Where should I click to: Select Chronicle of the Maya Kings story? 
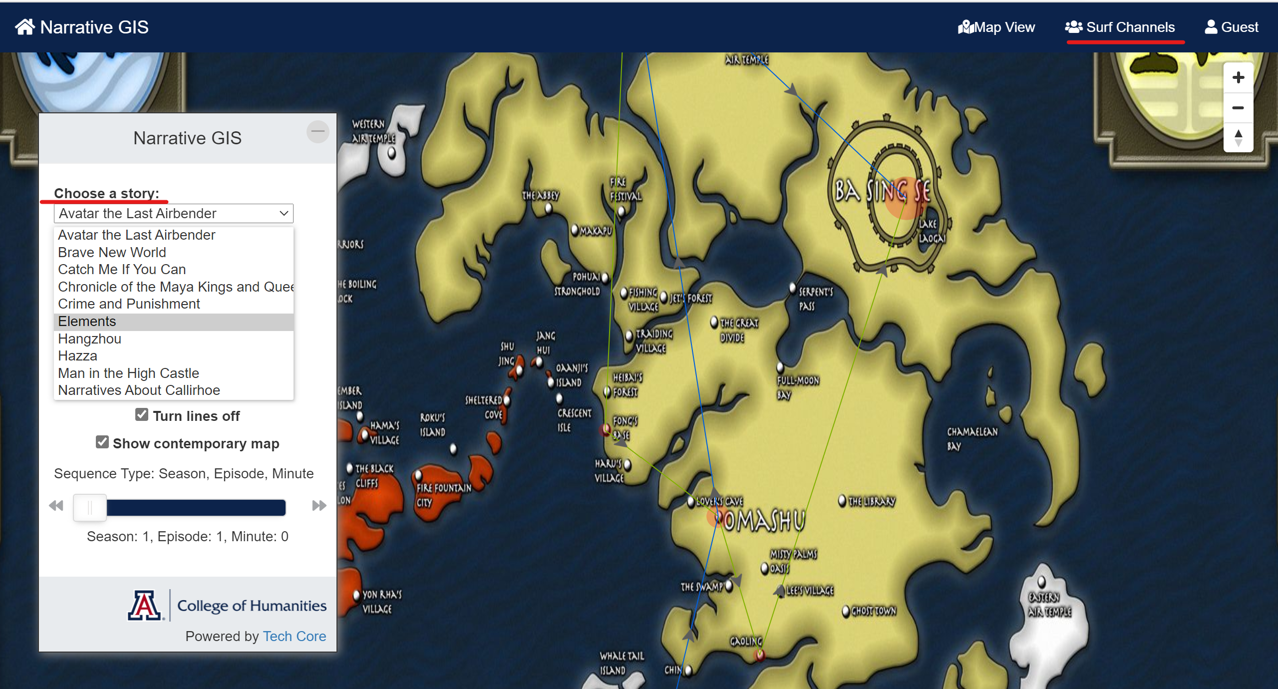[x=173, y=287]
